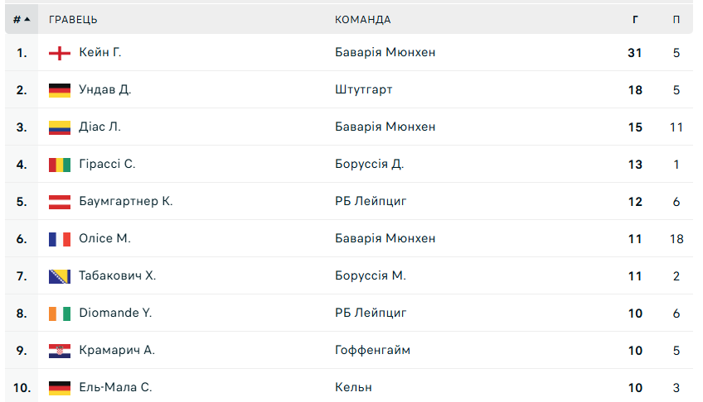Screen dimensions: 703x402
Task: Click Bosnian flag beside Табакович Х.
Action: (59, 276)
